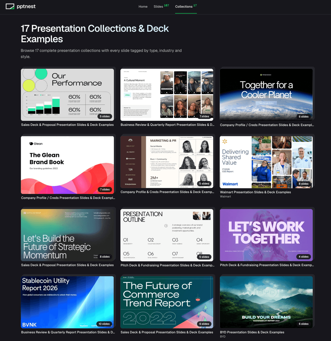Open the 'Build Your Dreams' BYD thumbnail
The height and width of the screenshot is (341, 331).
[266, 302]
